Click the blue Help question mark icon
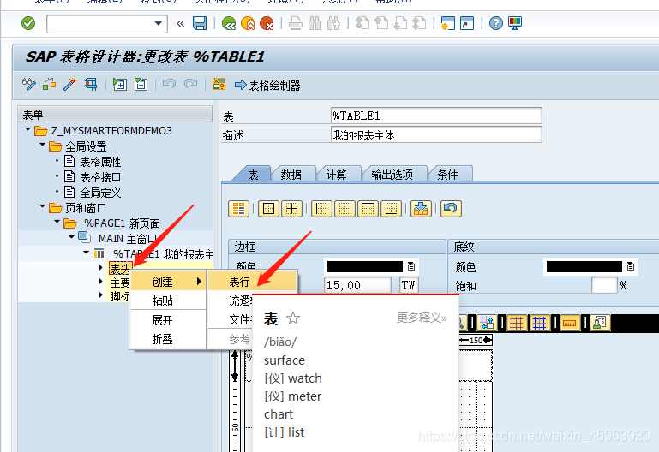659x452 pixels. [x=496, y=23]
